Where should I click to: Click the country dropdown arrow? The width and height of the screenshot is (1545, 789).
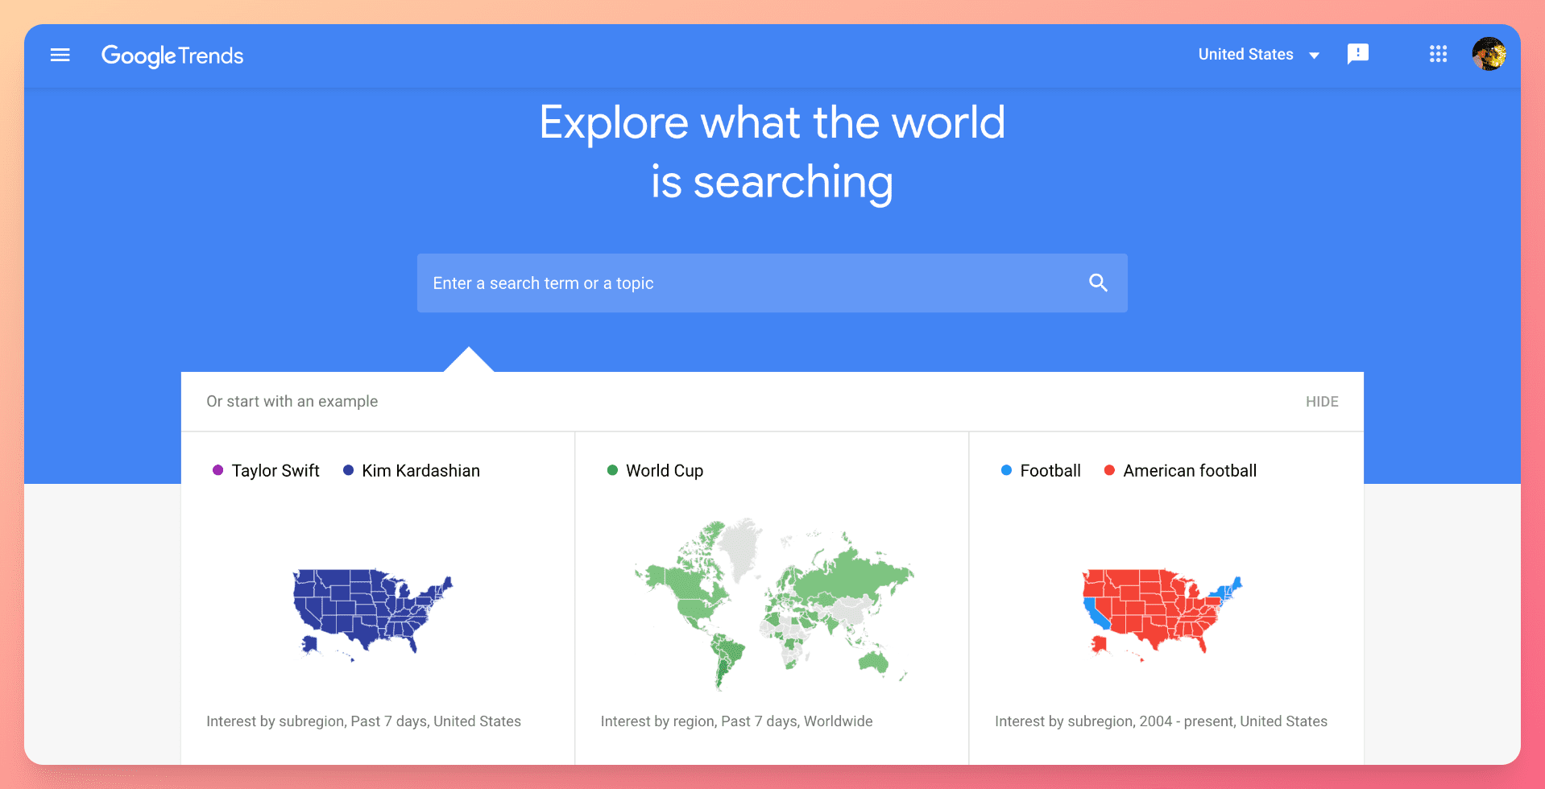click(1315, 56)
